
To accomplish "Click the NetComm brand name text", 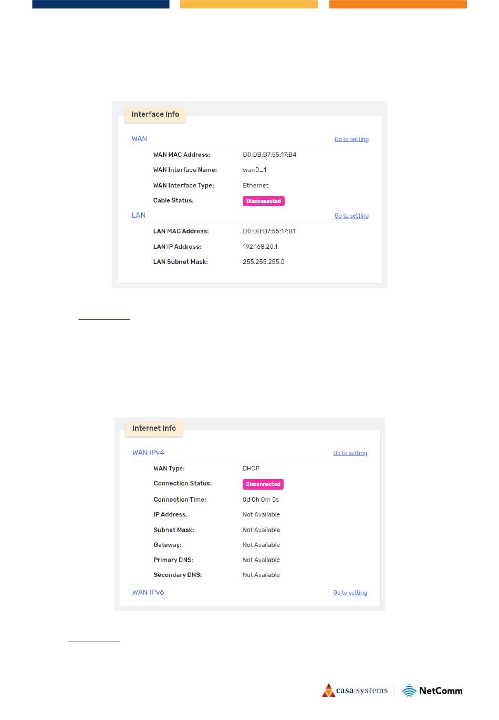I will 441,691.
